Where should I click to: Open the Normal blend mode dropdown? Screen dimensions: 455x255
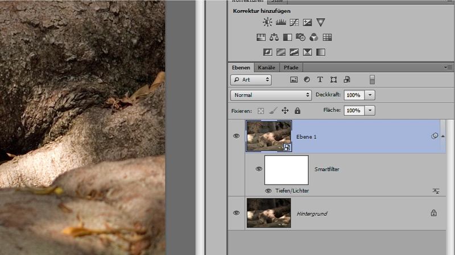(x=271, y=95)
